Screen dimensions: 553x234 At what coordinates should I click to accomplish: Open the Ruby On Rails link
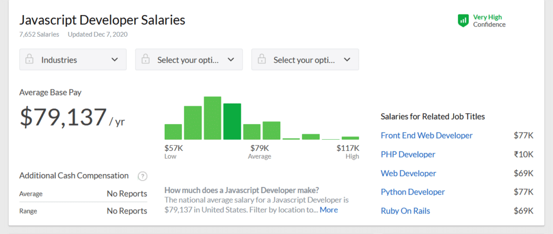click(406, 211)
